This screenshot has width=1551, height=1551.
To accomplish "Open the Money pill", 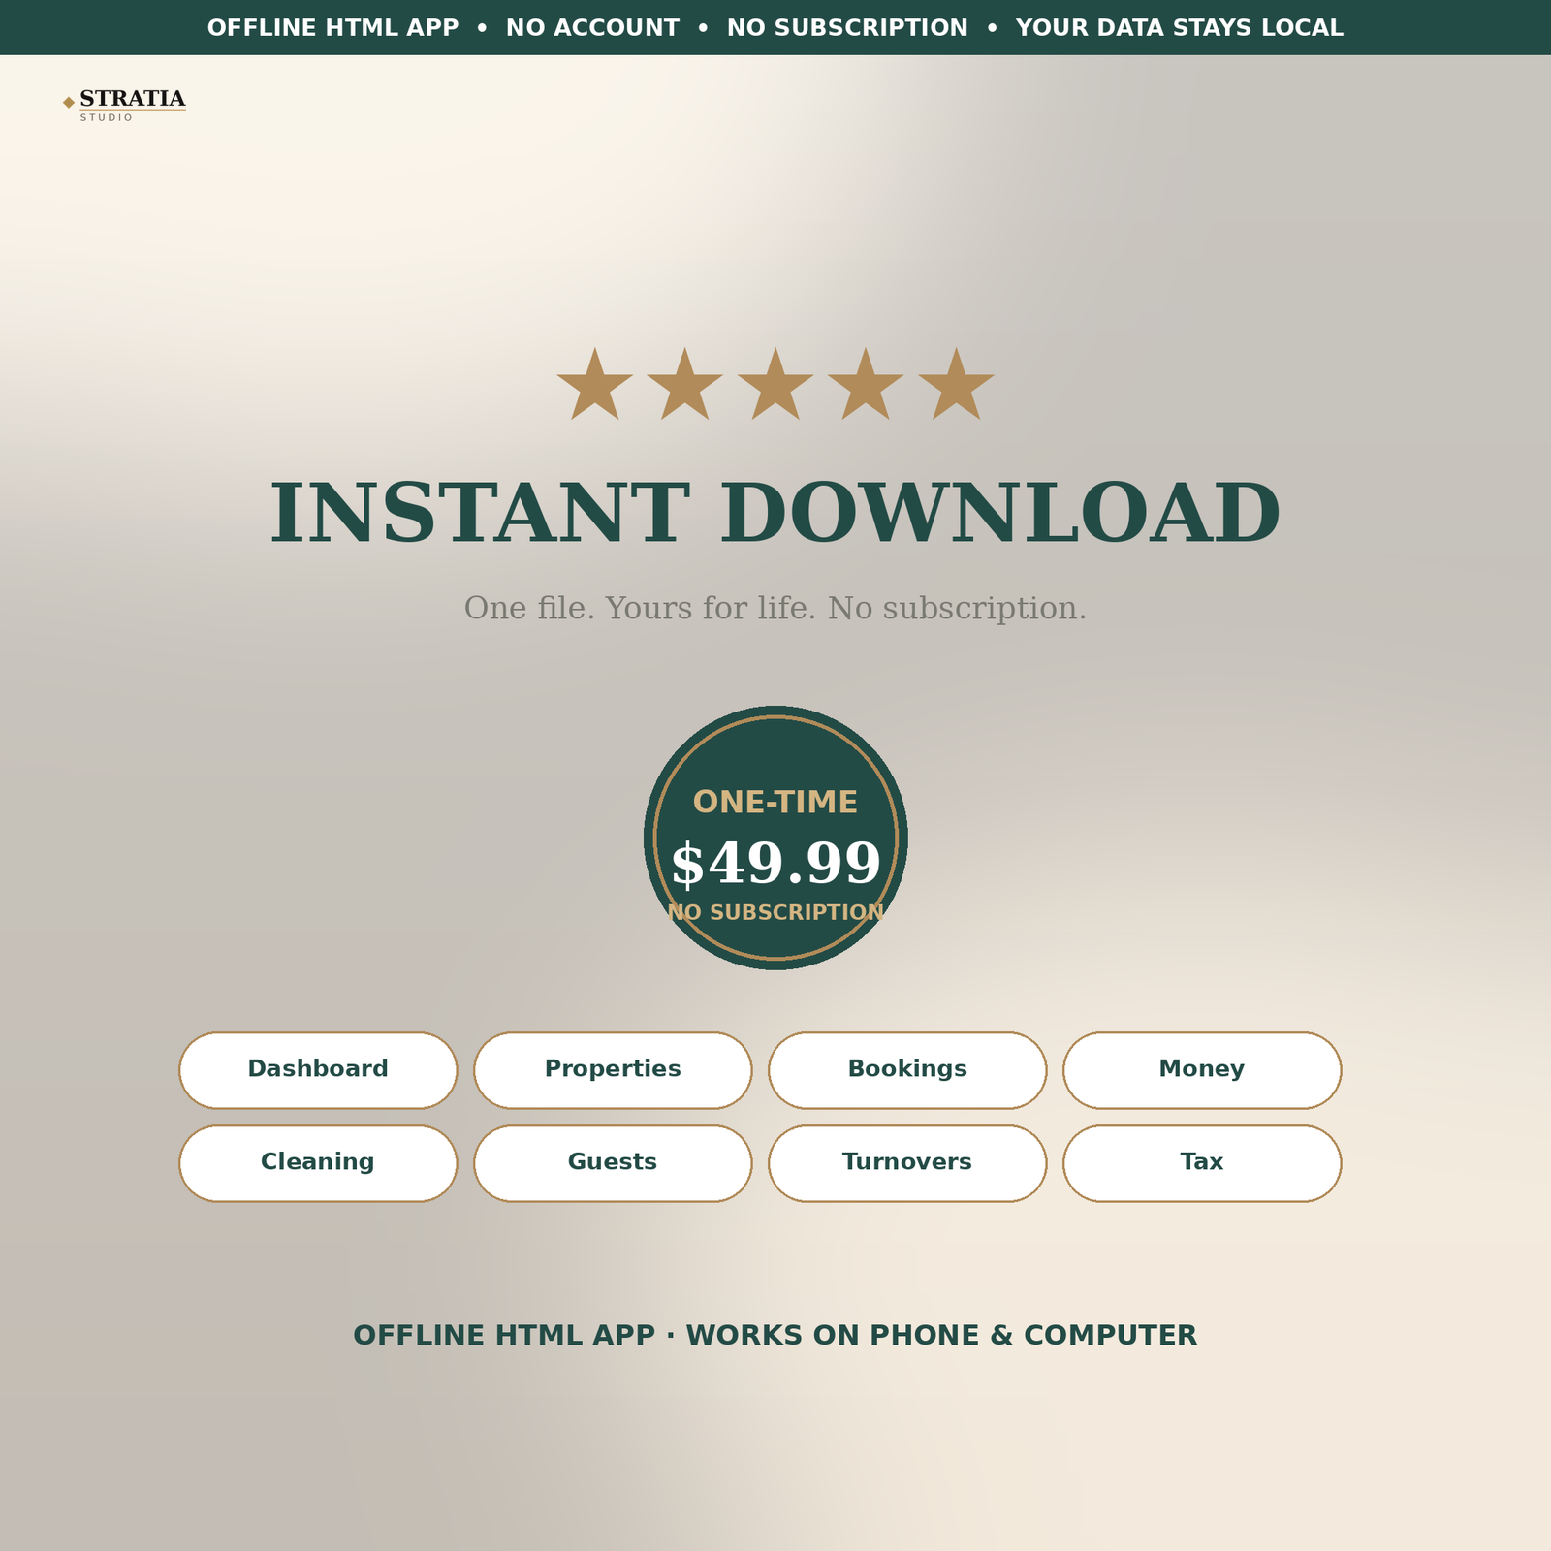I will pyautogui.click(x=1202, y=1070).
